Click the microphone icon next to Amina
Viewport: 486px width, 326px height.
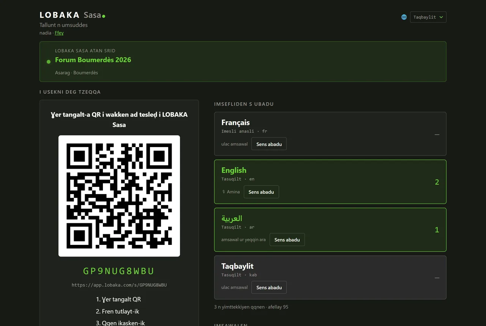point(224,192)
